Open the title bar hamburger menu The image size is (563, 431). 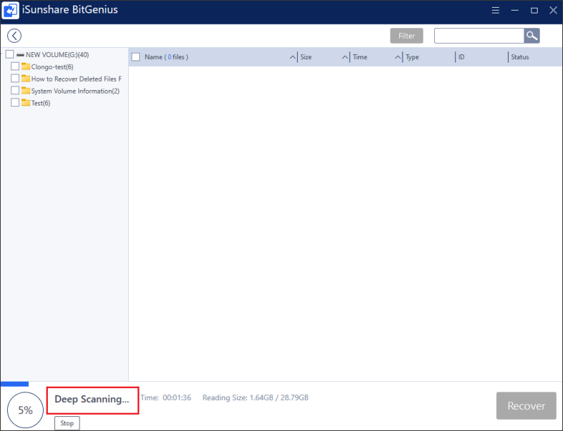pyautogui.click(x=495, y=11)
